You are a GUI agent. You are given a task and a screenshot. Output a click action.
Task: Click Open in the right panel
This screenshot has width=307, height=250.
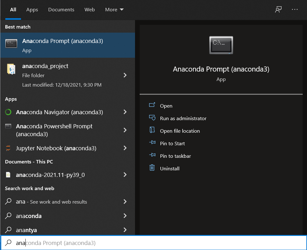tap(166, 106)
